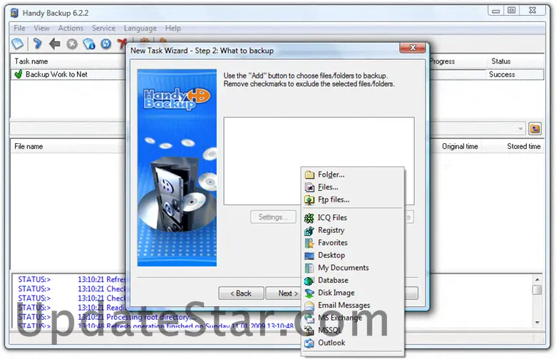
Task: Click the green checkmark beside Backup Work to Net
Action: click(18, 74)
